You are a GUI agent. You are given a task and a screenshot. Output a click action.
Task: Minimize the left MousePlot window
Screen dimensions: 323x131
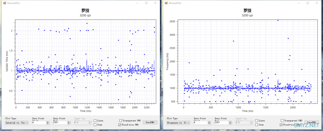137,3
